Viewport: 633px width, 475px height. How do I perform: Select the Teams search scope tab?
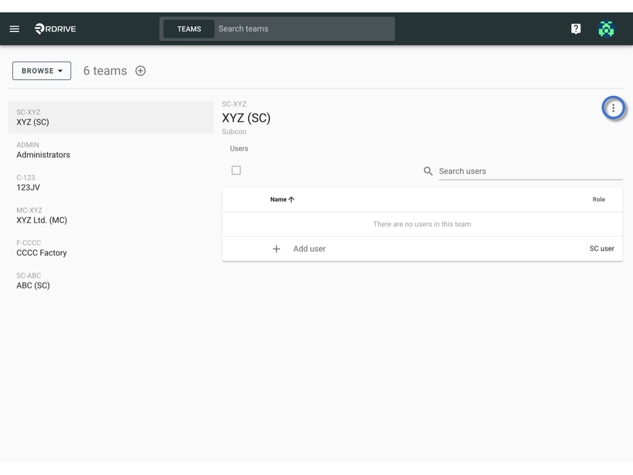(189, 29)
